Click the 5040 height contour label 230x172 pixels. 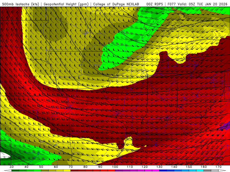[x=173, y=29]
